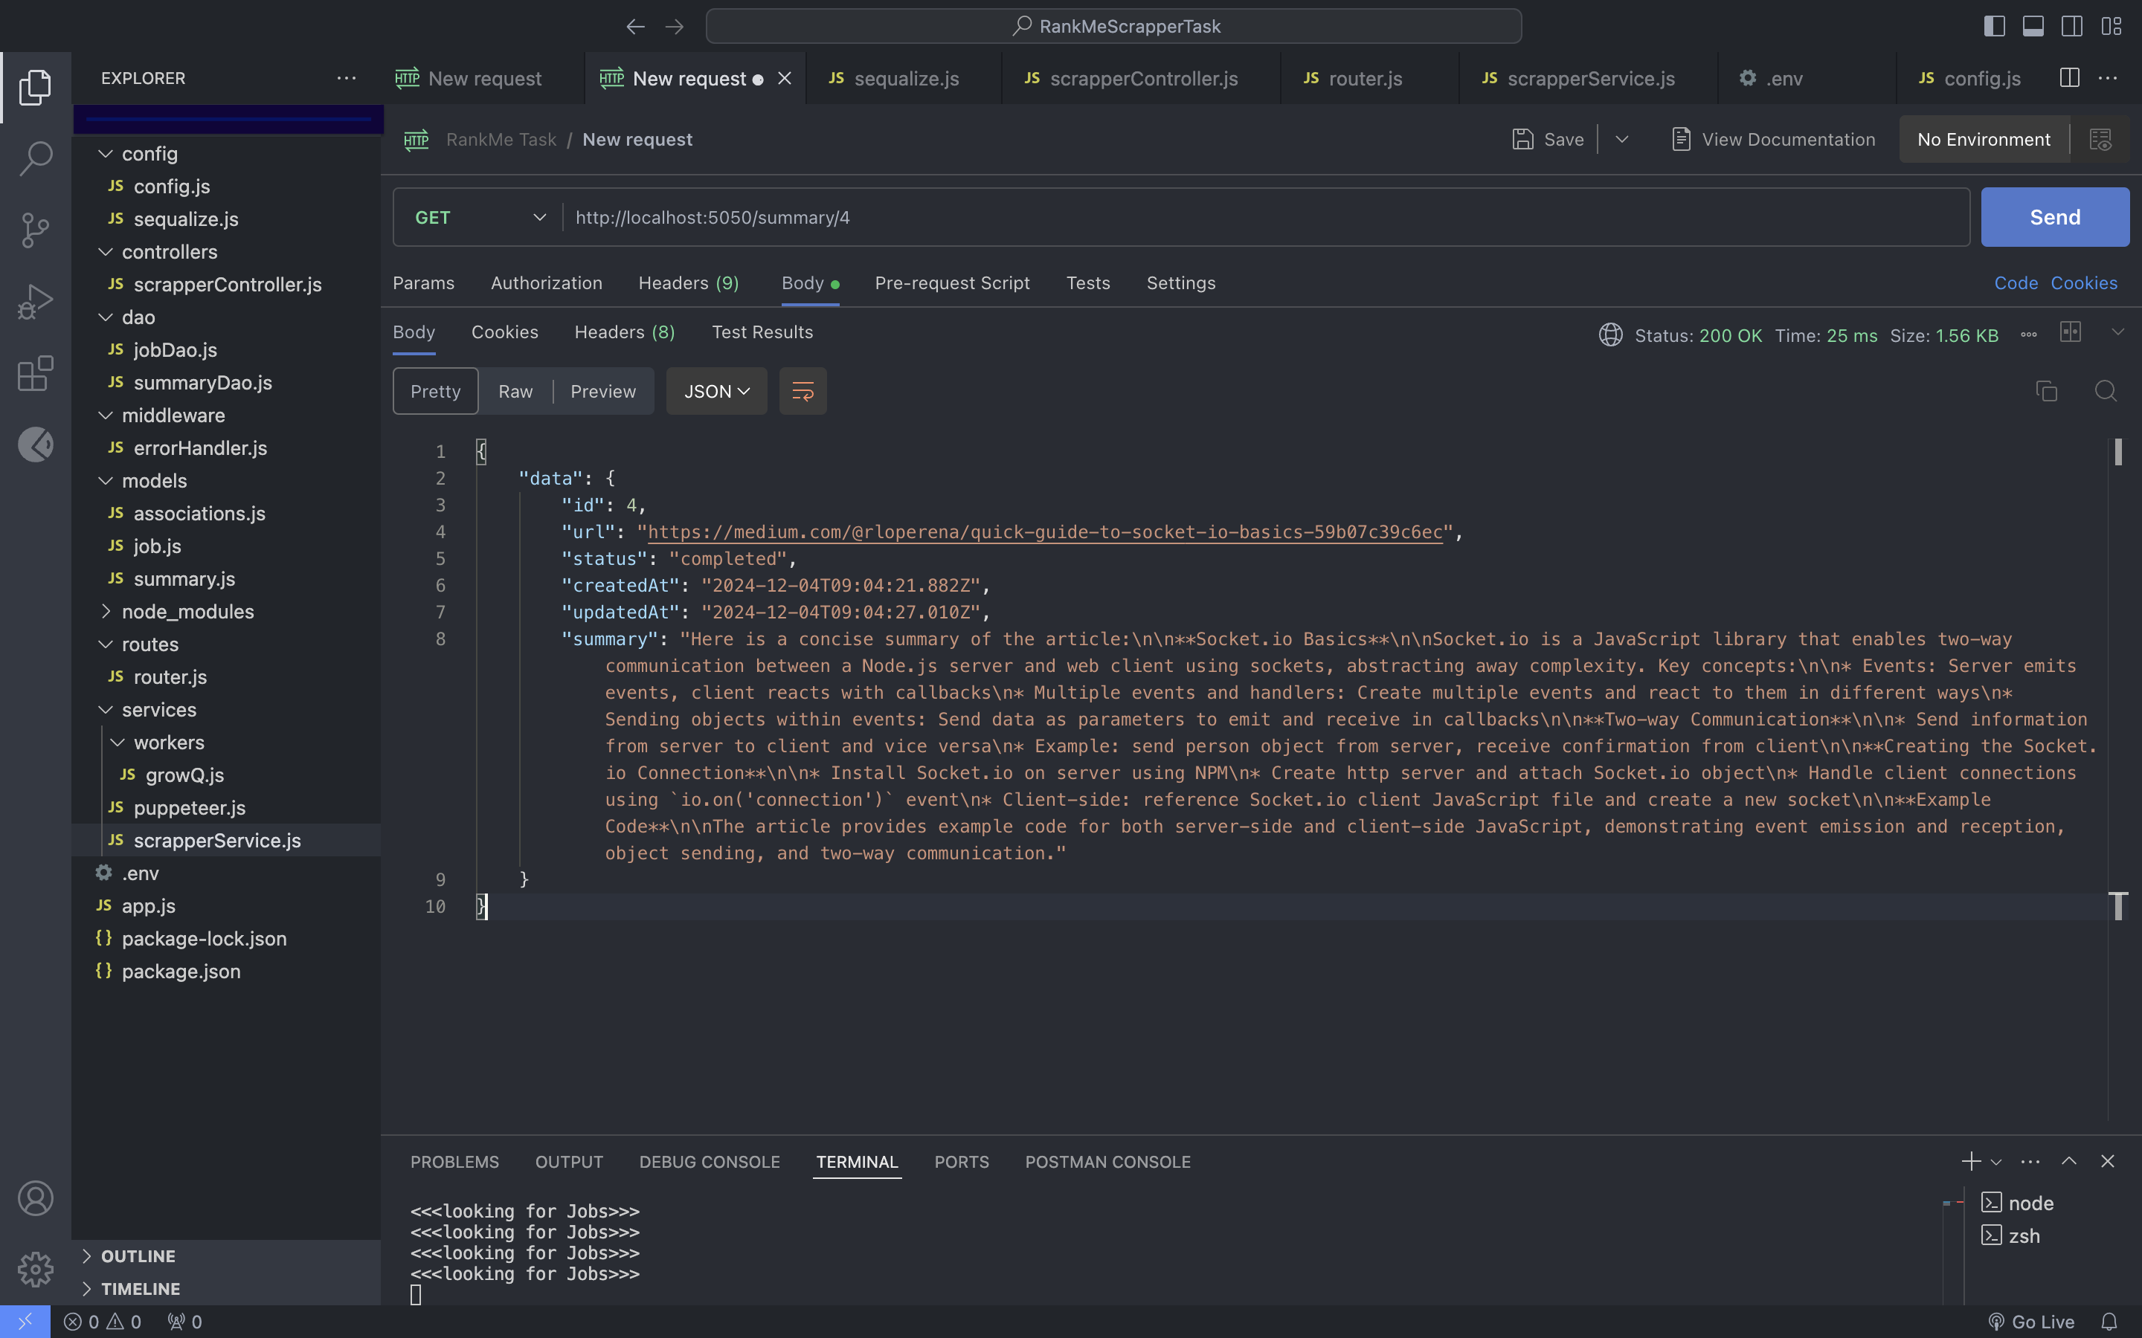Open the medium.com URL link in response
The height and width of the screenshot is (1338, 2142).
coord(1044,531)
